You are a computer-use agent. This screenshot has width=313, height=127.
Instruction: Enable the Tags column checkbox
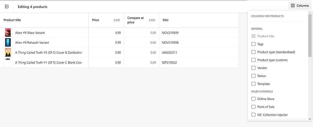(x=253, y=44)
